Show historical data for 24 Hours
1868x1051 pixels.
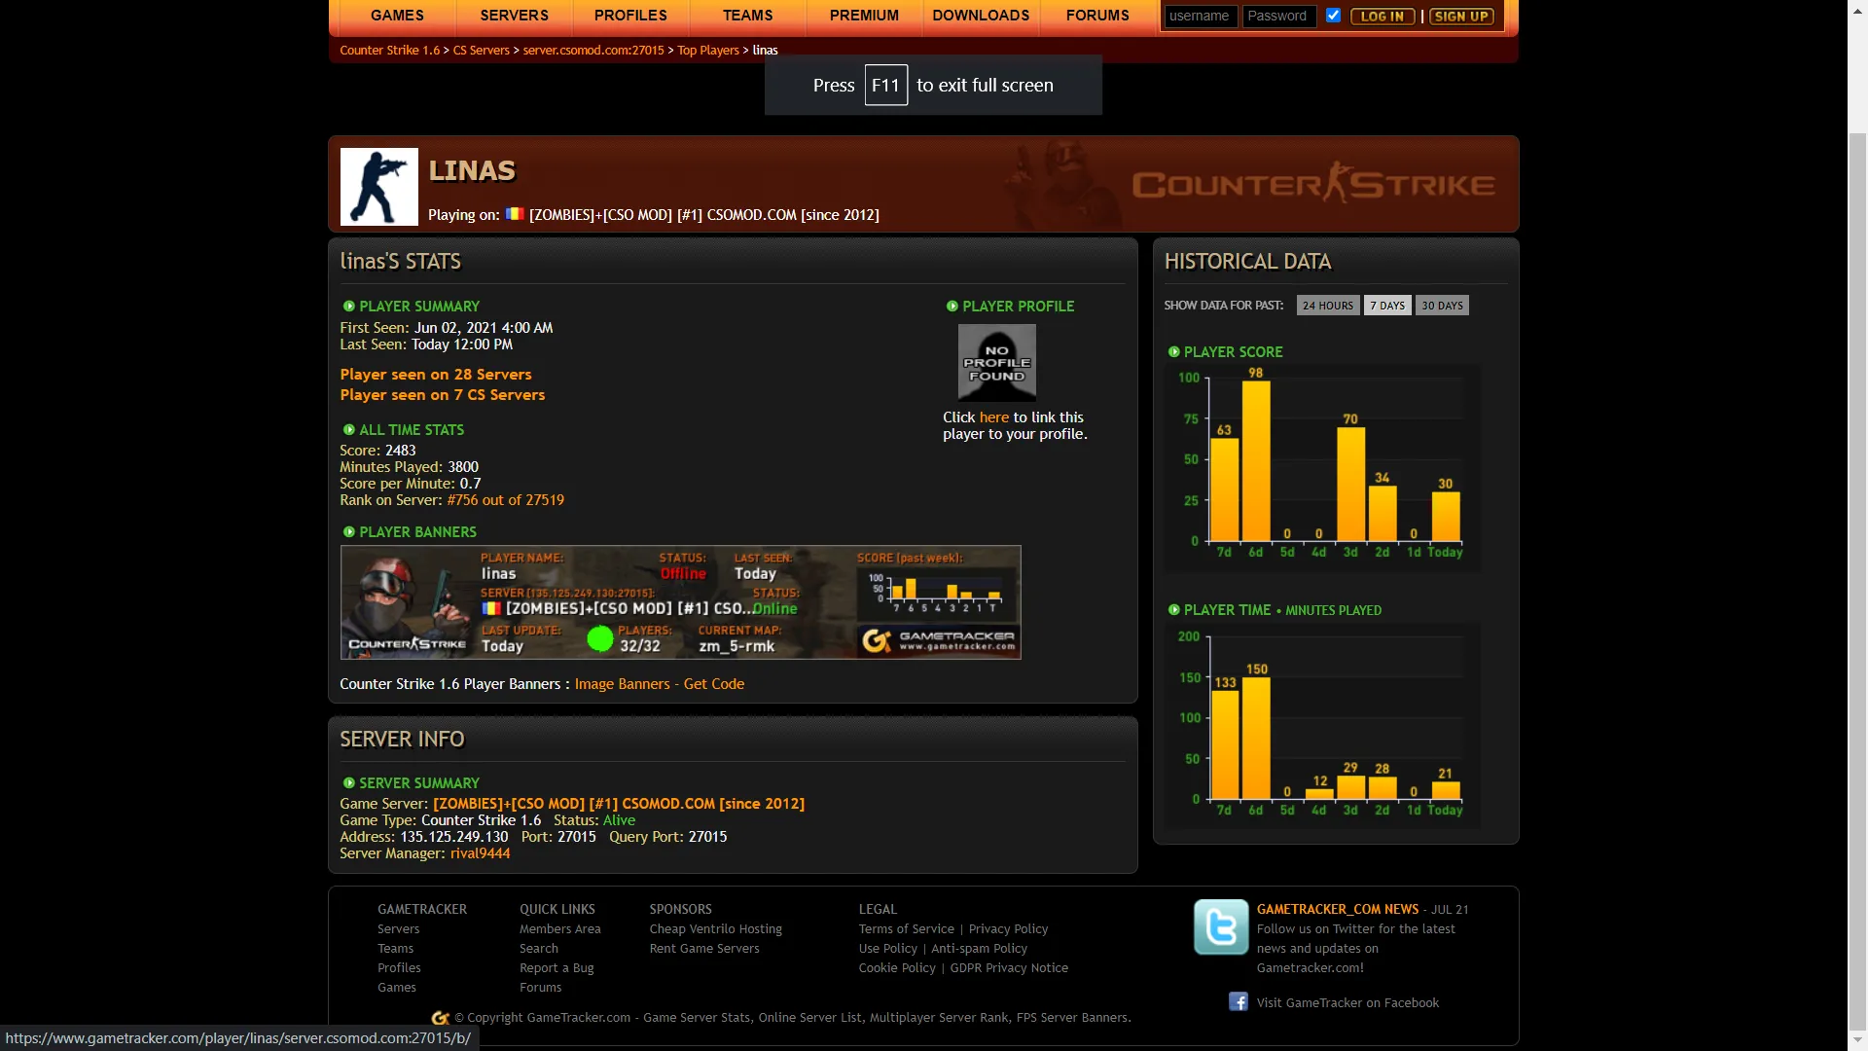click(1328, 306)
